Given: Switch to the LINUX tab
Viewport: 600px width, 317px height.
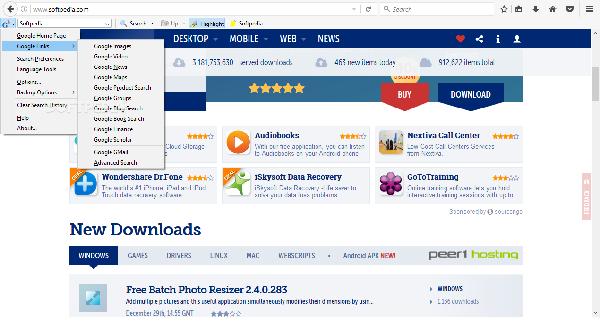Looking at the screenshot, I should pyautogui.click(x=219, y=255).
